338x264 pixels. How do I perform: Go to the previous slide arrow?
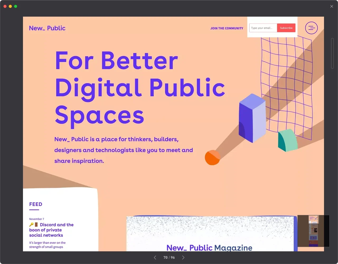pos(155,257)
